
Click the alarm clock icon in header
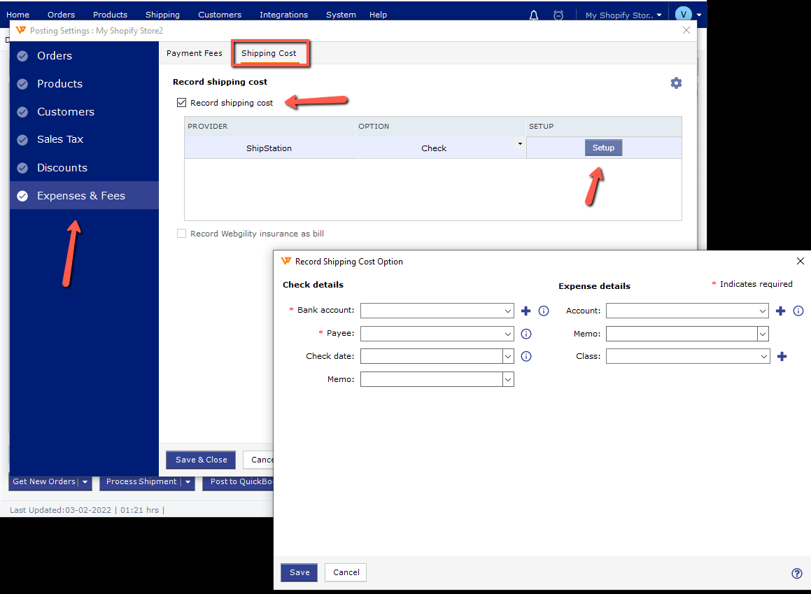558,15
